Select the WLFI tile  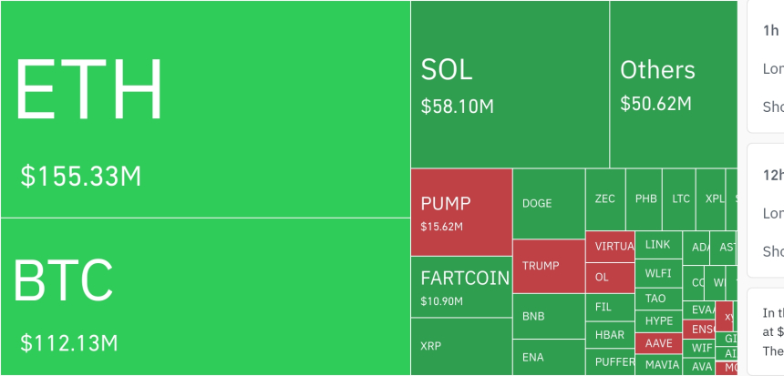657,273
